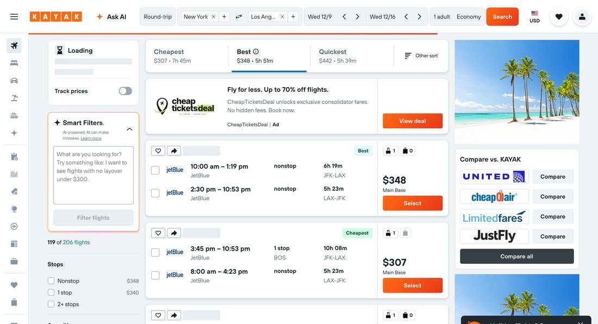Viewport: 598px width, 324px height.
Task: Open the hamburger navigation menu
Action: 14,17
